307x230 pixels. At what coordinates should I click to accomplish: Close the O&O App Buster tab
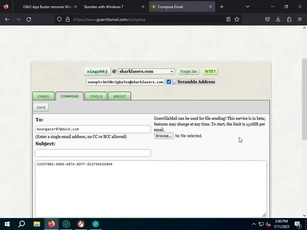tap(76, 7)
